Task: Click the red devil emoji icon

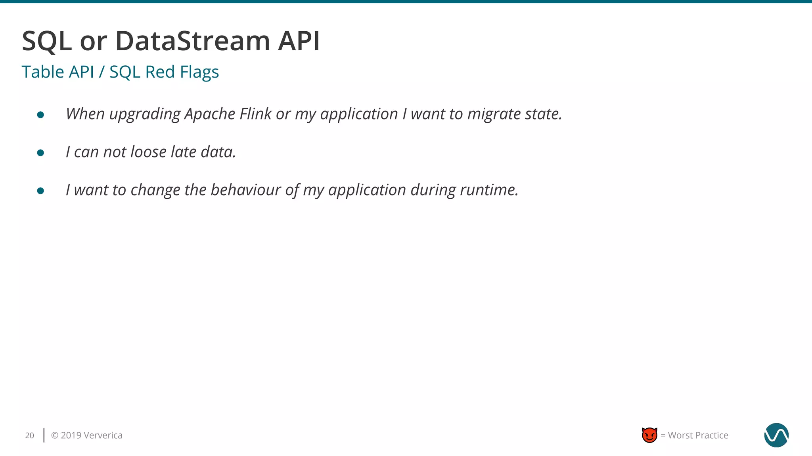Action: [649, 435]
